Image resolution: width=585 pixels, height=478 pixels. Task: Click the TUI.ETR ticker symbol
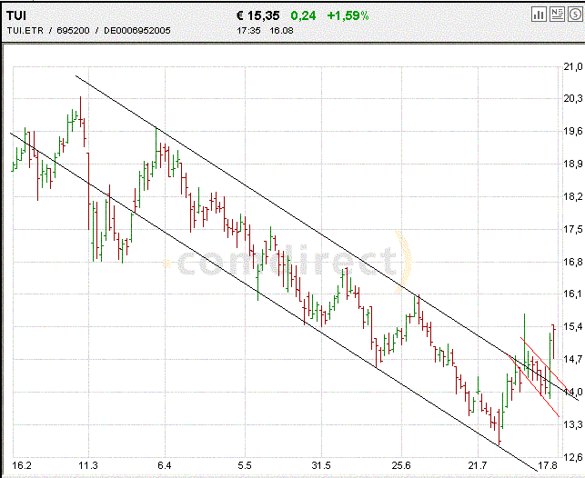(x=25, y=31)
